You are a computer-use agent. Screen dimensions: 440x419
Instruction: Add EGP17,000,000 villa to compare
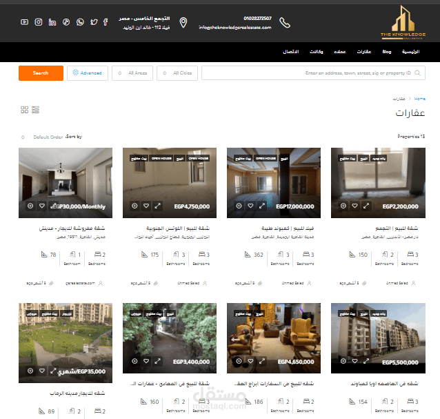239,206
